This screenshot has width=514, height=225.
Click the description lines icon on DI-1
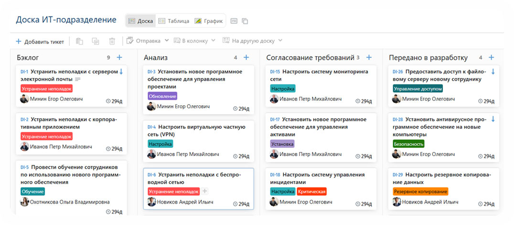[78, 79]
